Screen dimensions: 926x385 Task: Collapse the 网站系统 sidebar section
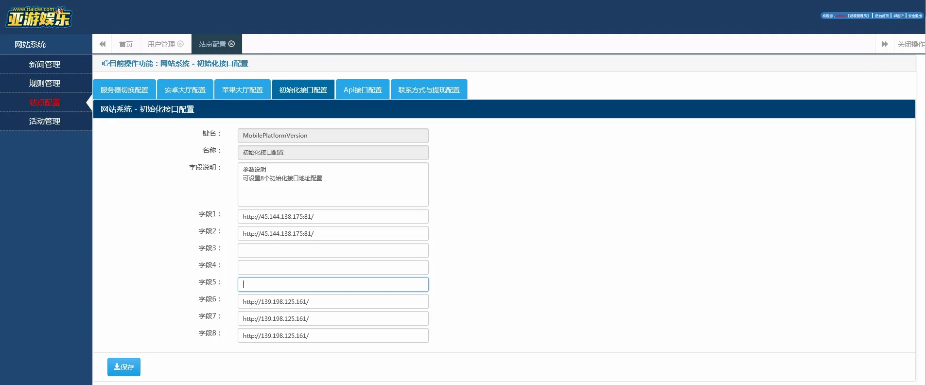click(46, 44)
